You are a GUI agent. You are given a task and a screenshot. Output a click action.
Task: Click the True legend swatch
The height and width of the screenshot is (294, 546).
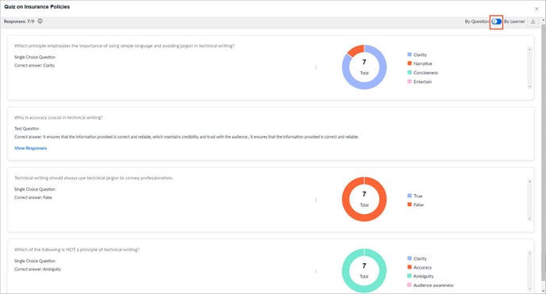(409, 196)
